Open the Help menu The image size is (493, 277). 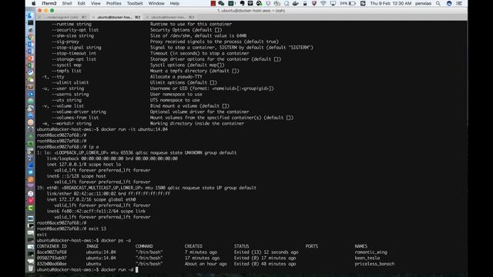[175, 3]
